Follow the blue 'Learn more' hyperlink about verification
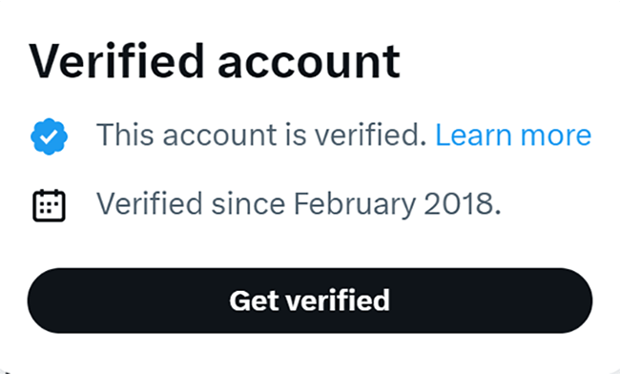This screenshot has width=620, height=374. [513, 135]
